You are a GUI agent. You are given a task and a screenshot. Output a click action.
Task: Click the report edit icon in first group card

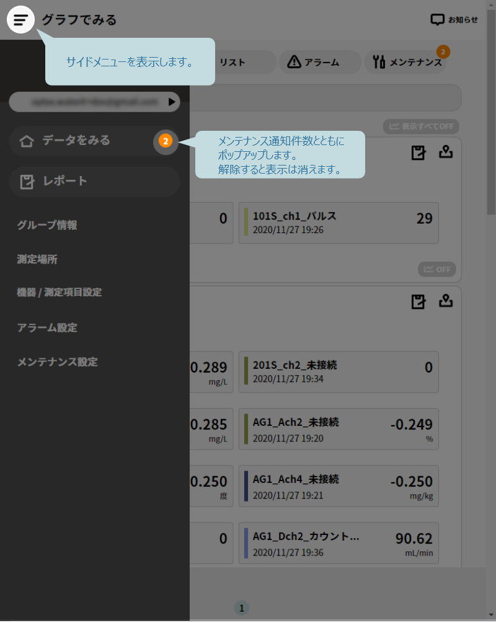(418, 152)
